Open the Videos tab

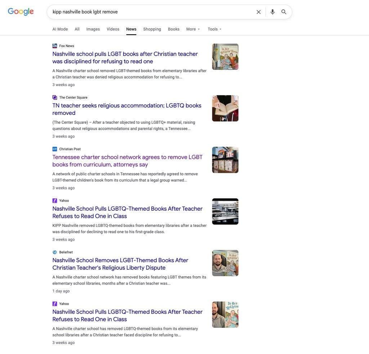coord(113,29)
